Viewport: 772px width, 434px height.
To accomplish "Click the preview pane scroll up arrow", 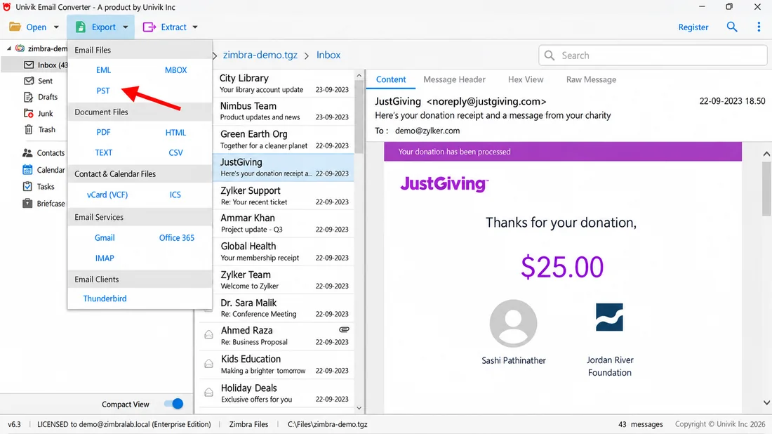I will coord(766,154).
